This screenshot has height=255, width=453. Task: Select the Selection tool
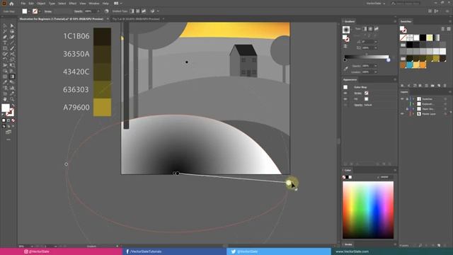point(5,25)
